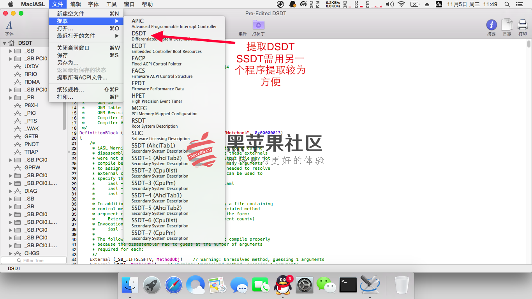
Task: Open the Maps icon in Dock
Action: tap(217, 285)
